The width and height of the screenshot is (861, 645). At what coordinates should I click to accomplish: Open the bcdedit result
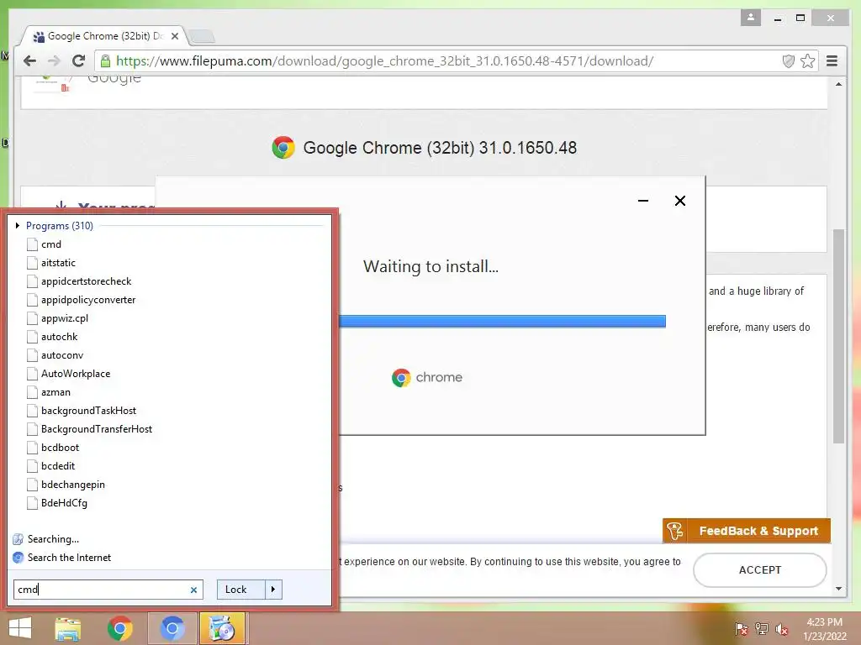click(58, 466)
